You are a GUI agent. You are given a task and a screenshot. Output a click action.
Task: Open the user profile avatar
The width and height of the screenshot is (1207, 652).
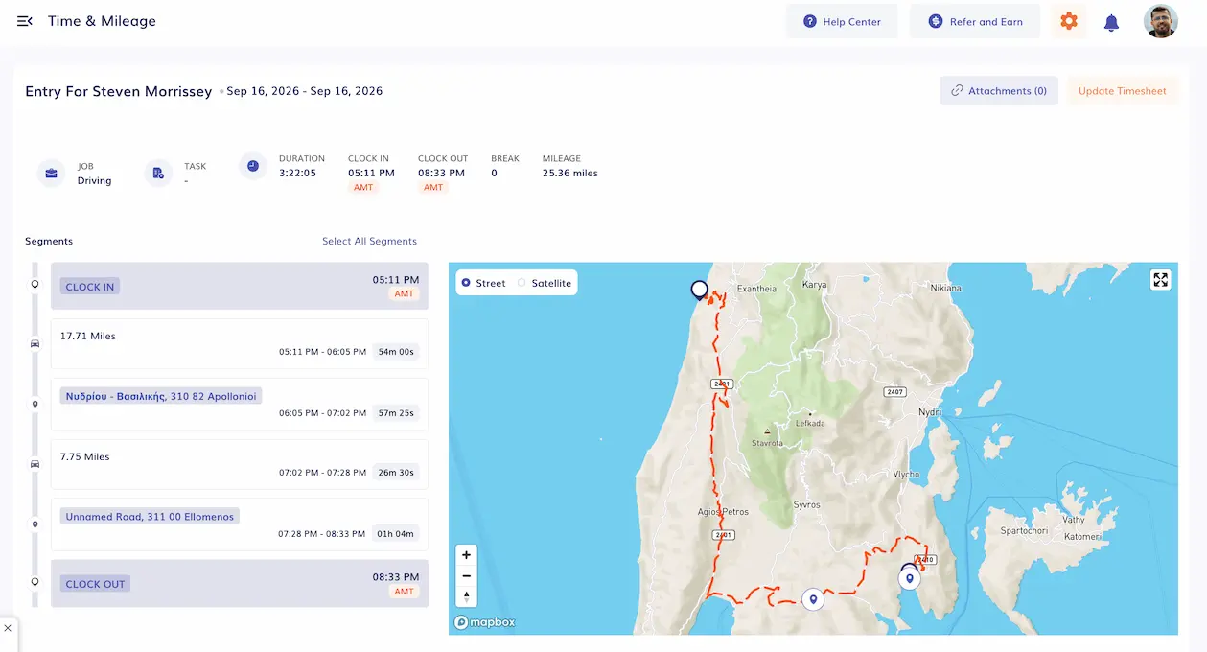click(x=1161, y=21)
